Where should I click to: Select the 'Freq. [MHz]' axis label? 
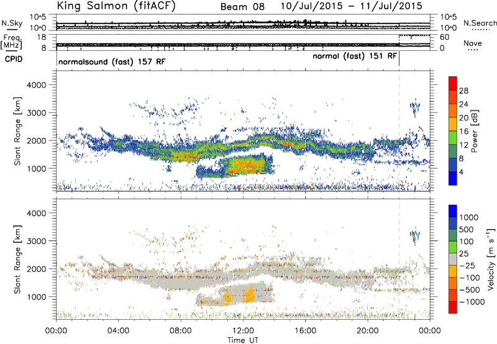11,42
